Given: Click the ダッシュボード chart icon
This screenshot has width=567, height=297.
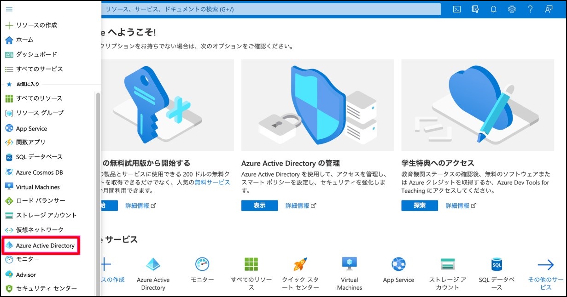Looking at the screenshot, I should click(9, 54).
